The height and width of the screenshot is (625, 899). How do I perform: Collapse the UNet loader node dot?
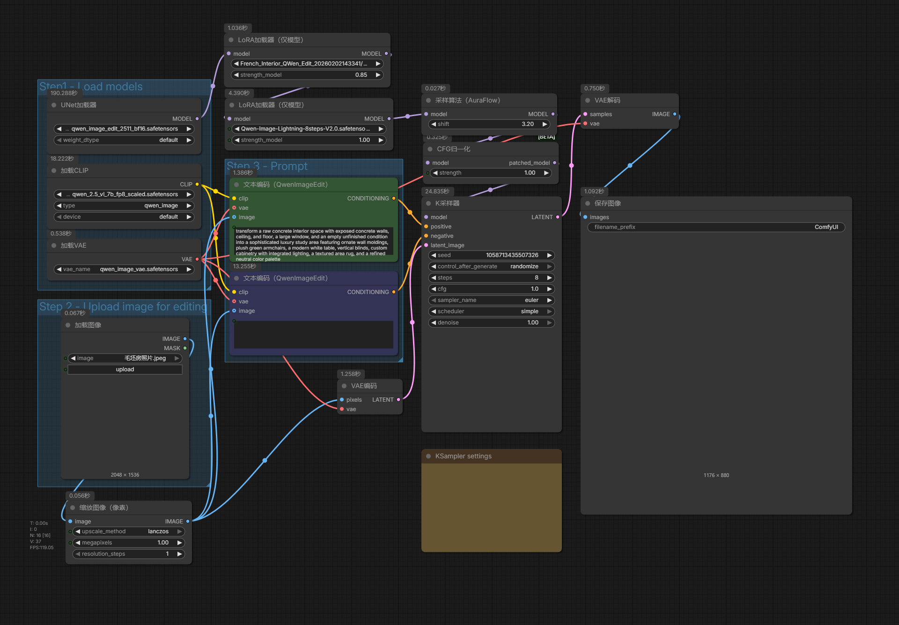click(x=54, y=105)
